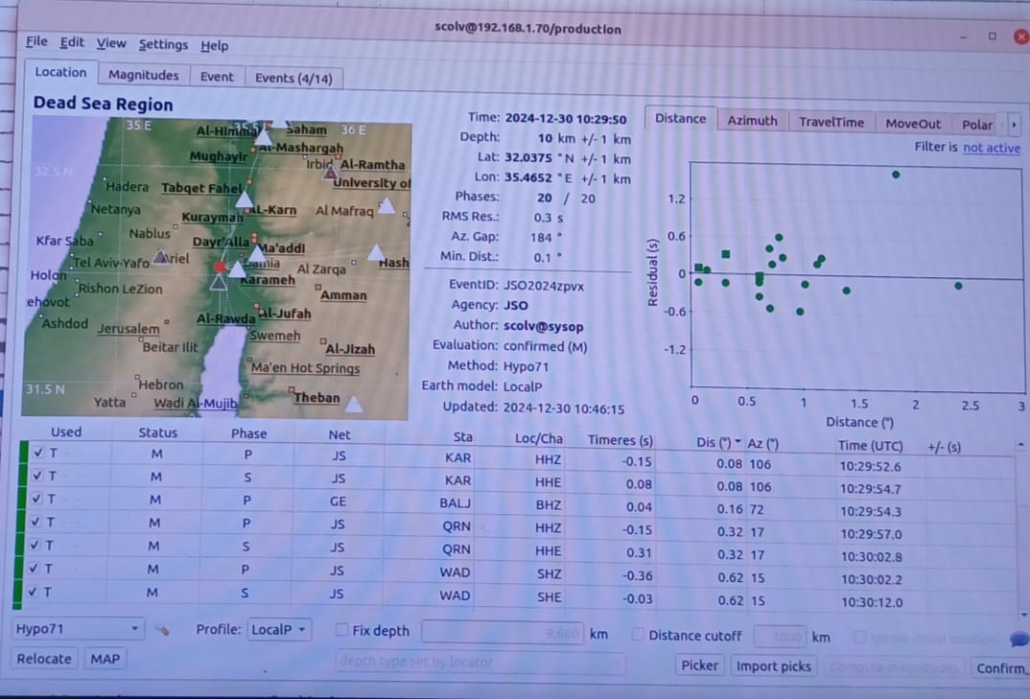Click the Relocate button
Screen dimensions: 1030x699
pyautogui.click(x=44, y=659)
